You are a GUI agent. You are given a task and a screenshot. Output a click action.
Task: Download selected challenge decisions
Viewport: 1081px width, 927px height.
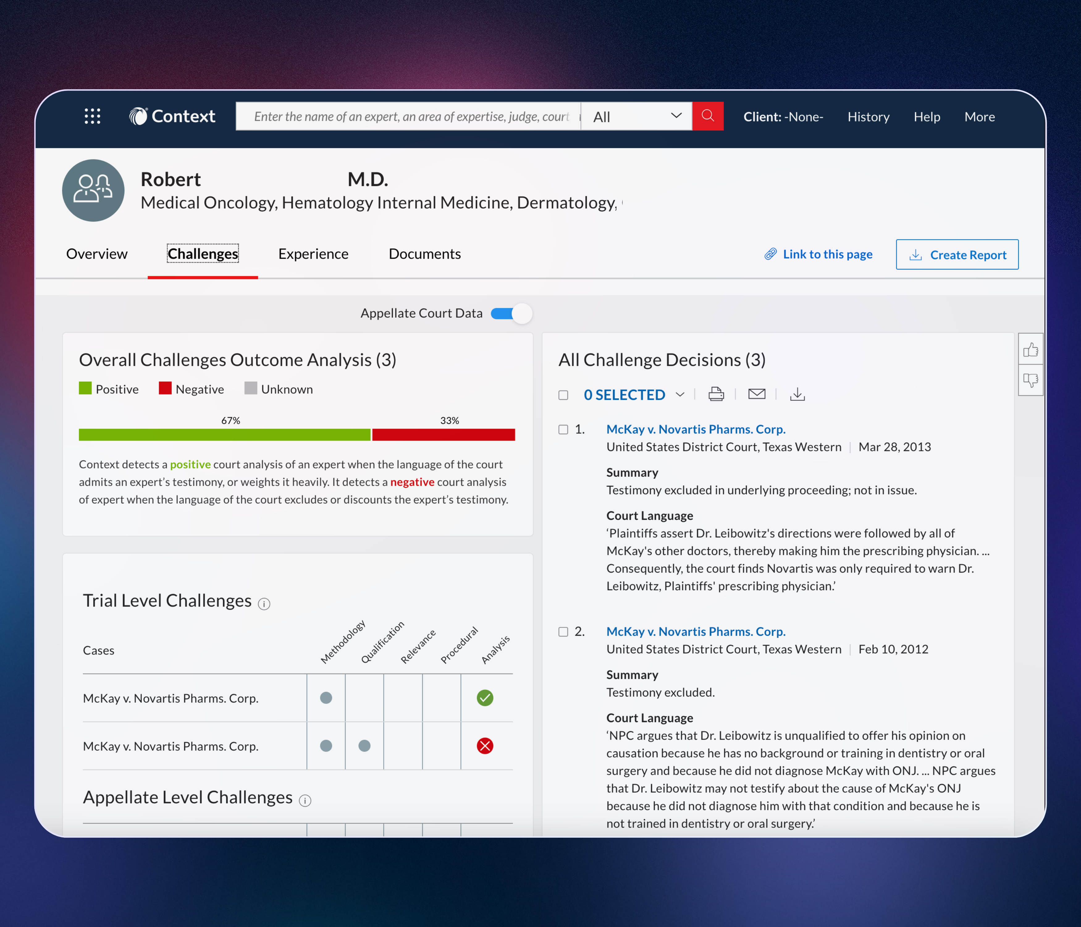[x=797, y=394]
